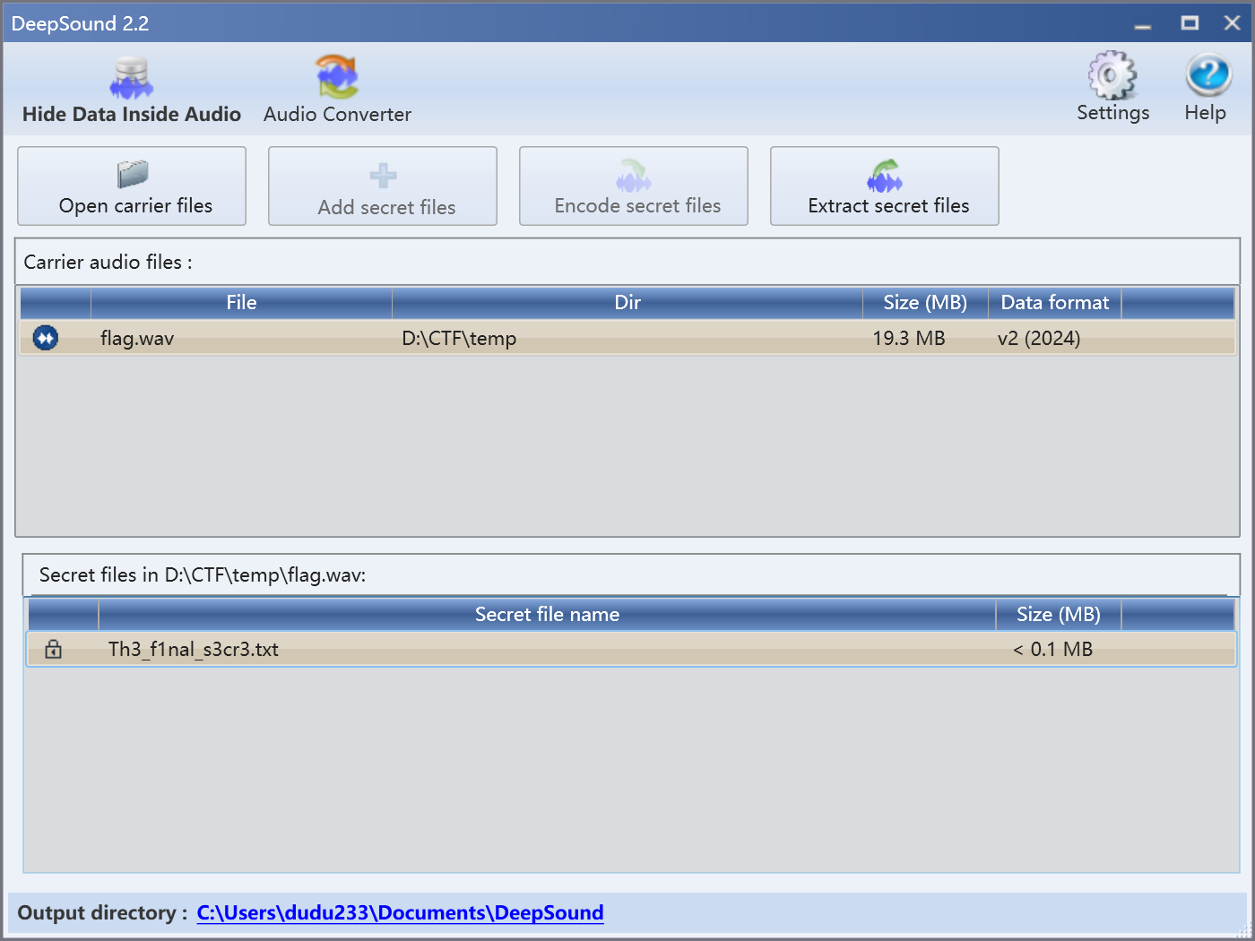
Task: Close the DeepSound window
Action: (1233, 23)
